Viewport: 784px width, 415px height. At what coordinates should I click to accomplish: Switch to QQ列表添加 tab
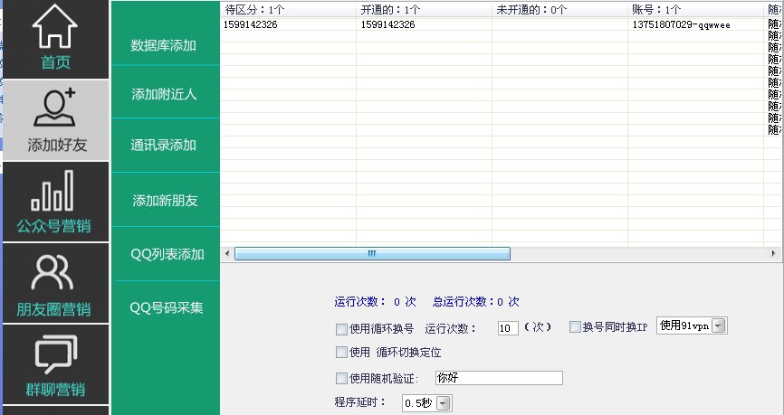(167, 254)
